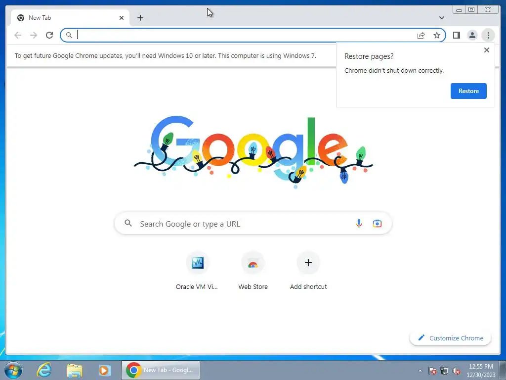This screenshot has width=506, height=380.
Task: Open Chrome's three-dot menu
Action: (x=488, y=35)
